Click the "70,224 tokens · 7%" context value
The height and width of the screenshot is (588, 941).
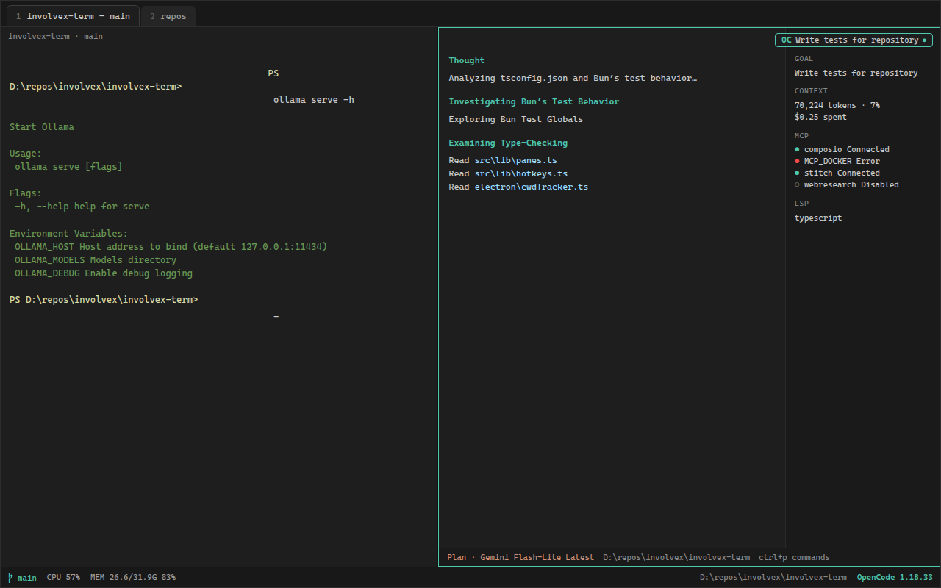pyautogui.click(x=837, y=105)
